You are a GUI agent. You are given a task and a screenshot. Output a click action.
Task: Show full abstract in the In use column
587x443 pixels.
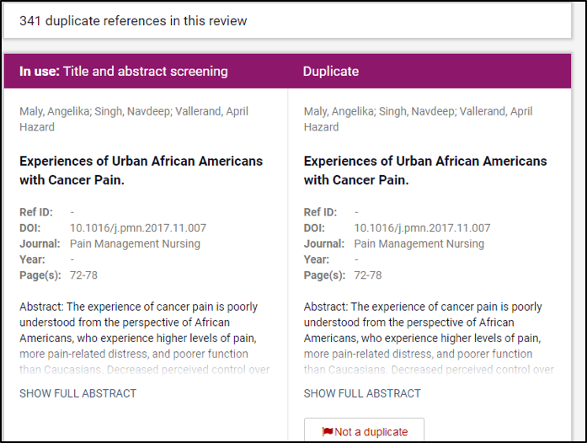(x=77, y=393)
